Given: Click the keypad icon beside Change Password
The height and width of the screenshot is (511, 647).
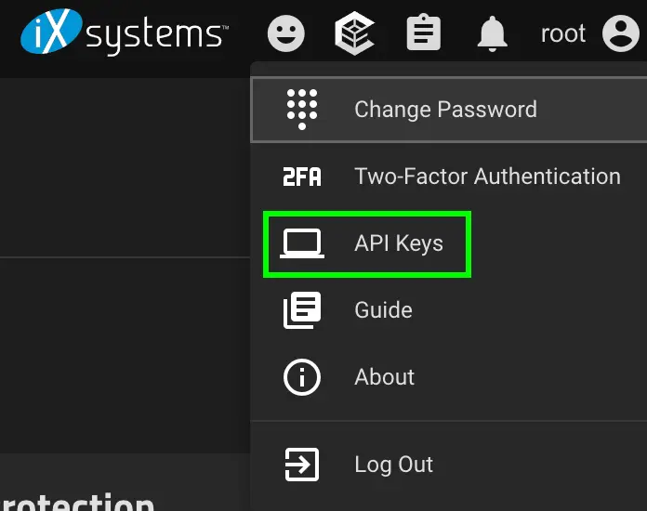Looking at the screenshot, I should pos(302,110).
